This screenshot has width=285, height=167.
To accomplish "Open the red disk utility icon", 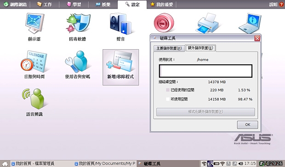I will (164, 23).
